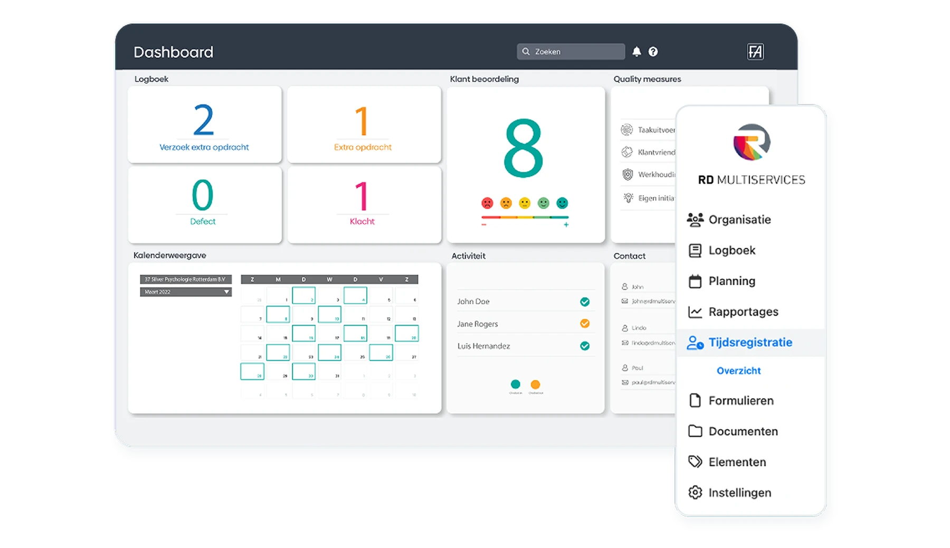Image resolution: width=950 pixels, height=548 pixels.
Task: Click the Organisatie people icon
Action: 695,220
